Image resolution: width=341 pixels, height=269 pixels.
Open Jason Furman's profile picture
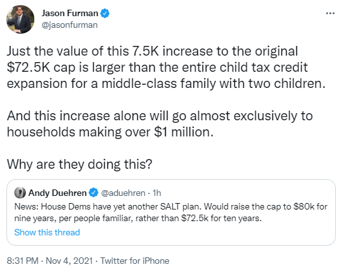point(20,19)
